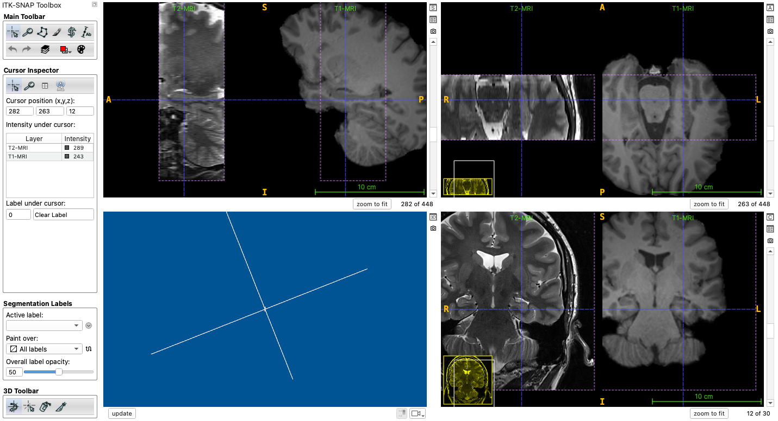Expand the sagittal view with S button

(x=433, y=8)
